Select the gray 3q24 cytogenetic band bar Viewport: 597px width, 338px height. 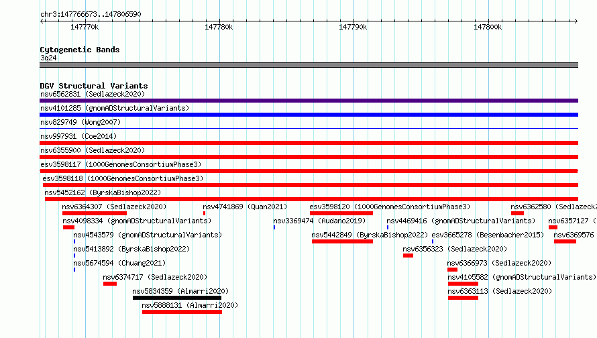coord(309,65)
